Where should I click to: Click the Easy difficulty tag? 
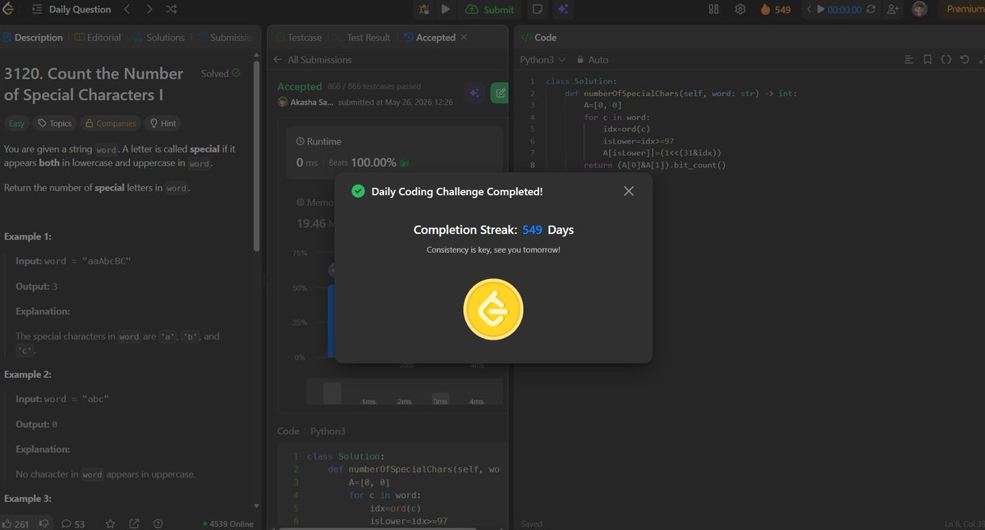[x=16, y=123]
